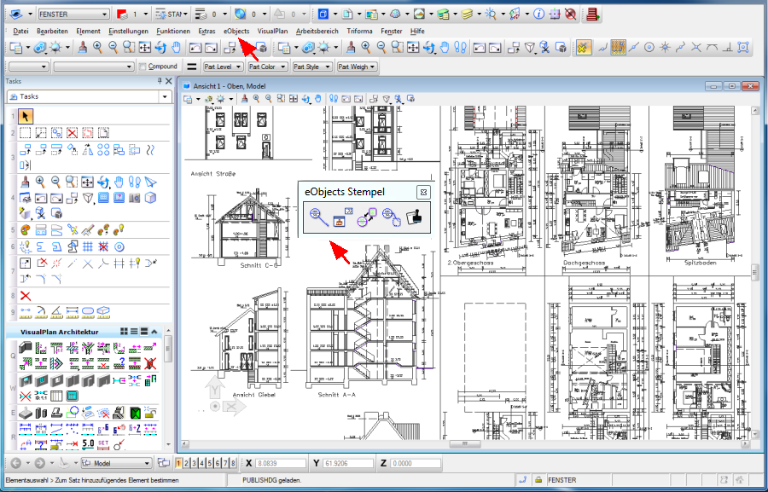Choose the stamp brush icon in eObjects Stempel

415,217
